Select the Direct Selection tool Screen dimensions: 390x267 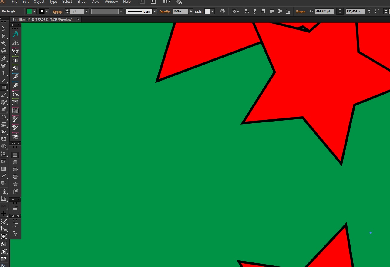[4, 36]
